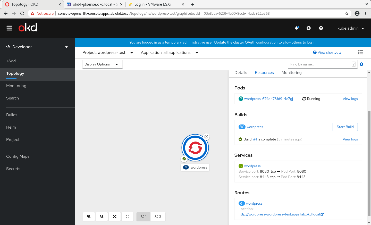
Task: Zoom out on the topology graph
Action: coord(102,216)
